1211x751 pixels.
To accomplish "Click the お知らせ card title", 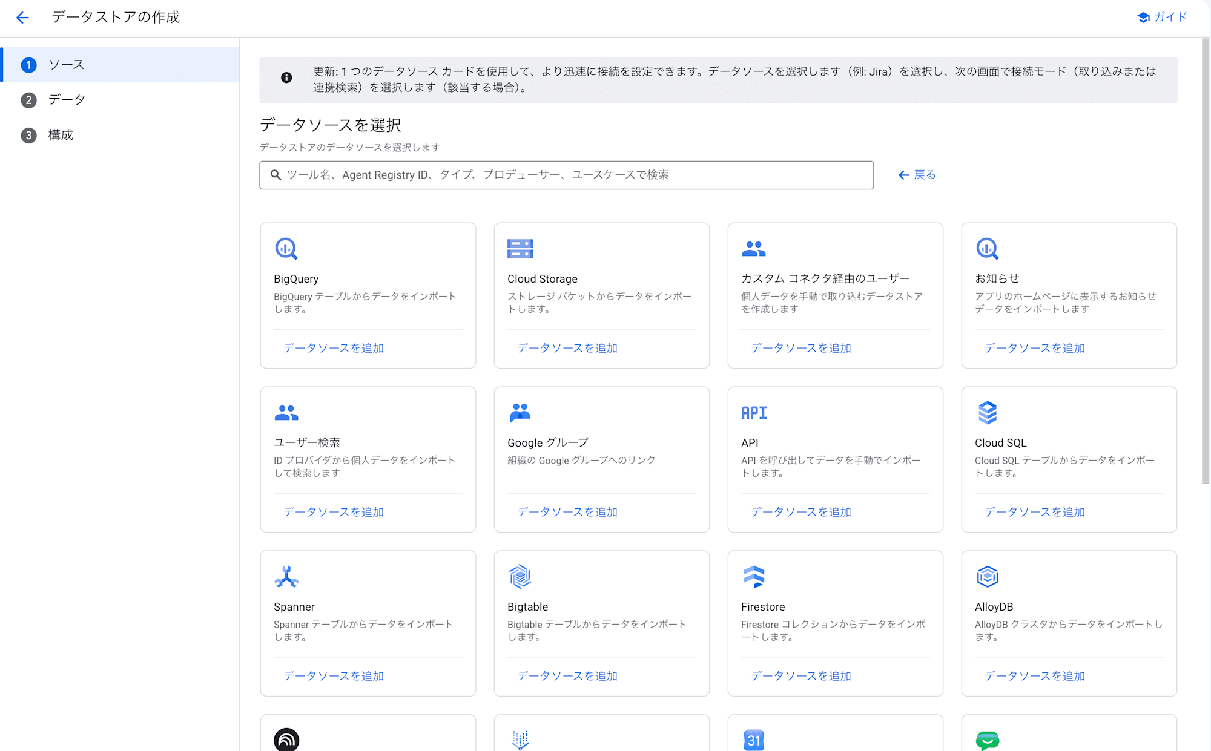I will click(997, 278).
